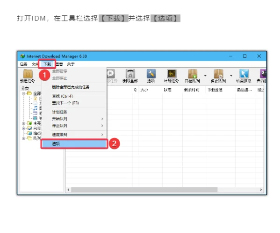Viewport: 280px width, 233px height.
Task: Click the scrollbar left arrow
Action: coord(68,190)
